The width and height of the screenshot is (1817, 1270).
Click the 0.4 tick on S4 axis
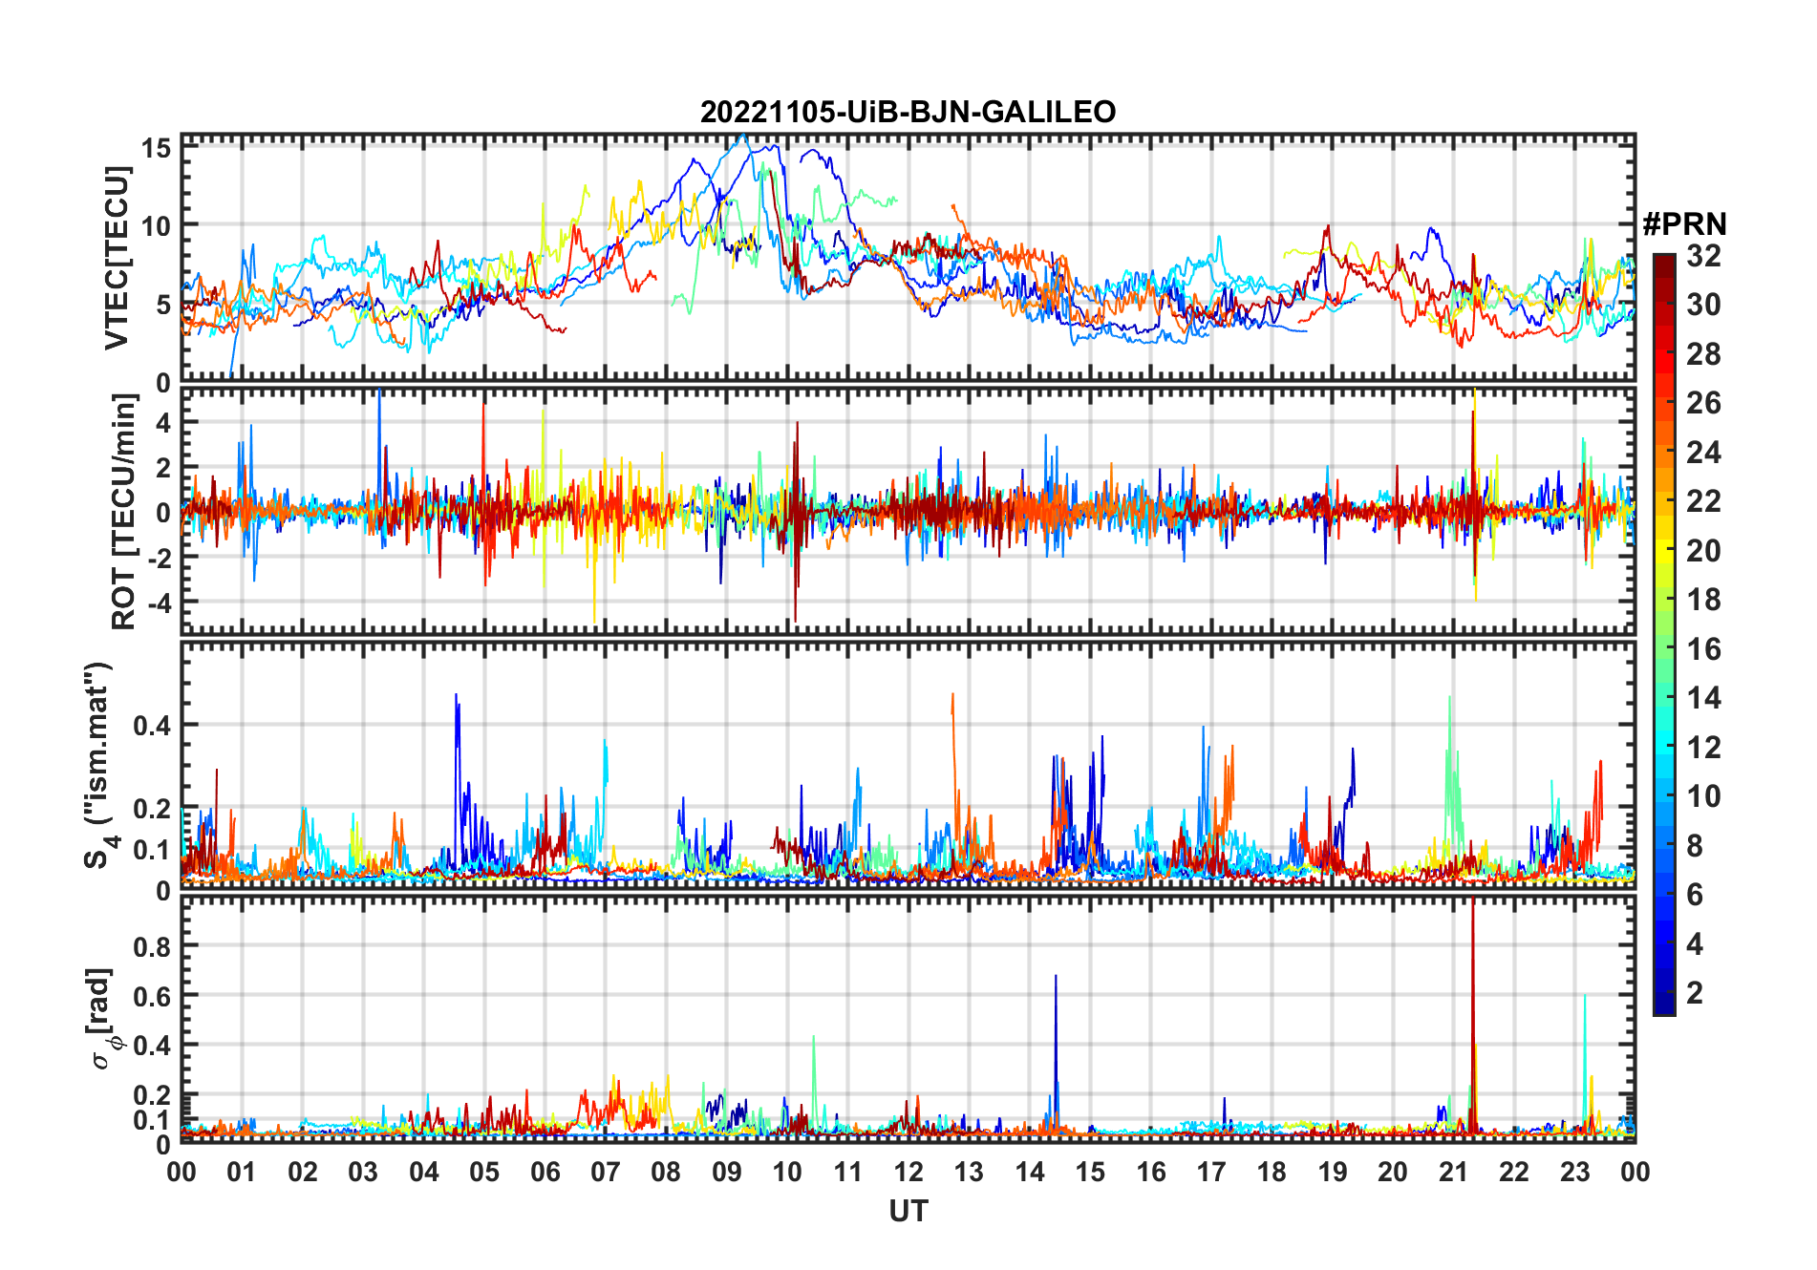click(x=153, y=726)
